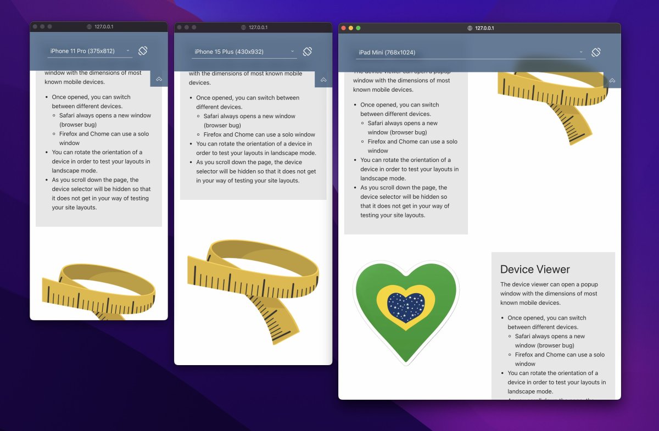Collapse device selector in iPhone 11 Pro window
The image size is (659, 431).
point(159,79)
